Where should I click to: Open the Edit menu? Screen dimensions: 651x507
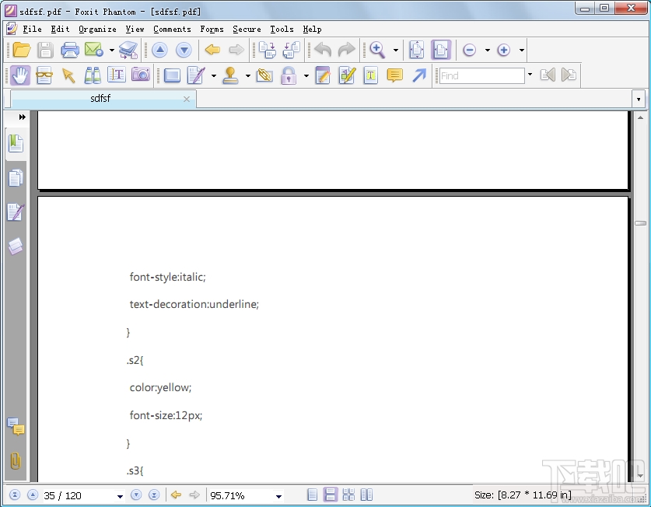(60, 29)
